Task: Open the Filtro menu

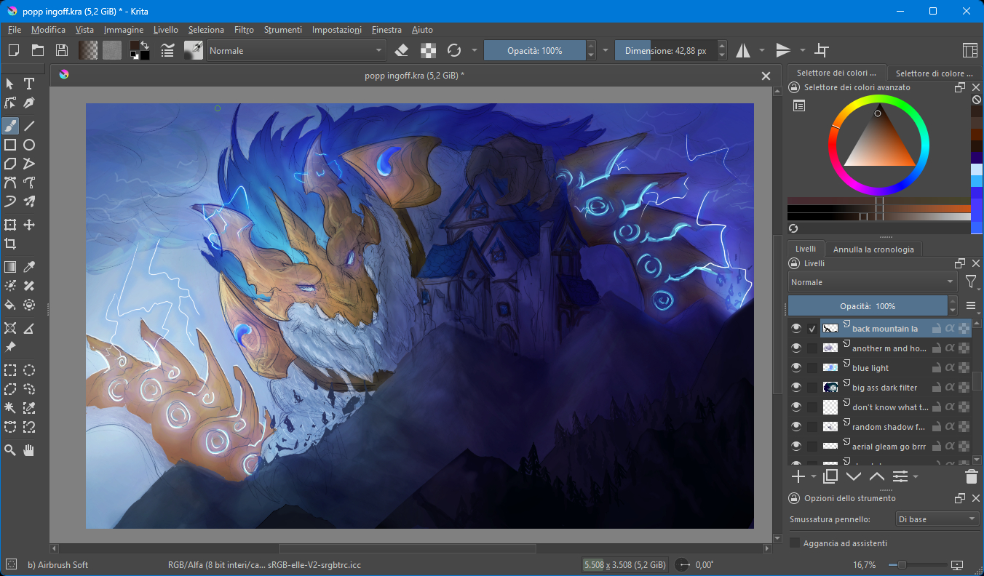Action: coord(244,30)
